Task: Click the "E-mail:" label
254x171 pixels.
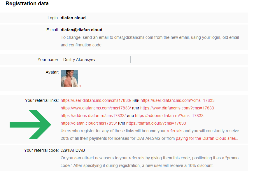Action: click(52, 30)
